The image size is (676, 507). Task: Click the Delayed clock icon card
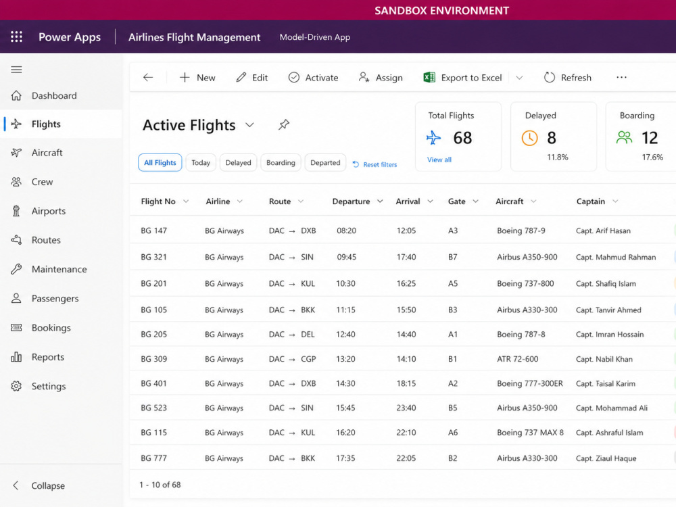pos(529,139)
